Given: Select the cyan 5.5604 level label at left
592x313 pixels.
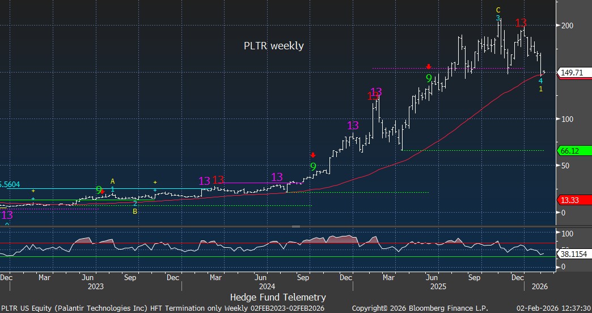Looking at the screenshot, I should click(x=12, y=184).
